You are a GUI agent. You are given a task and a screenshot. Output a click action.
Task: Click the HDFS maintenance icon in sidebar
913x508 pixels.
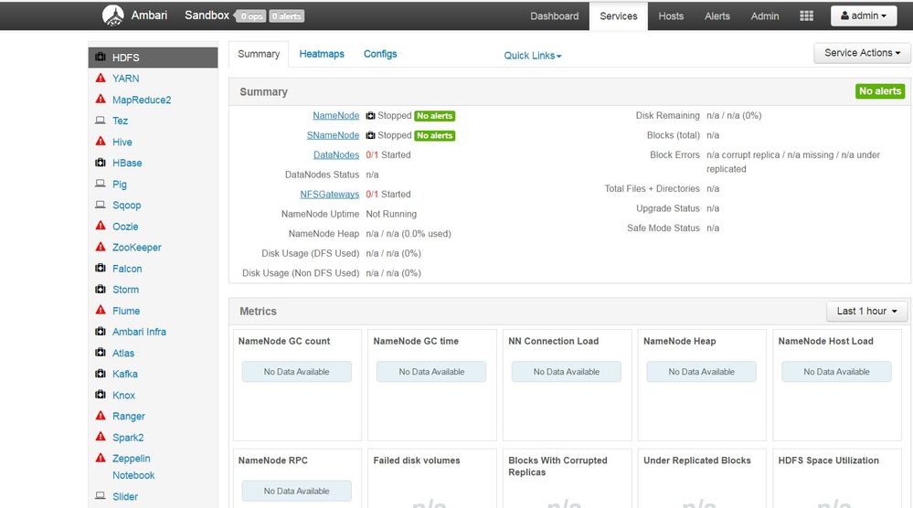(101, 57)
